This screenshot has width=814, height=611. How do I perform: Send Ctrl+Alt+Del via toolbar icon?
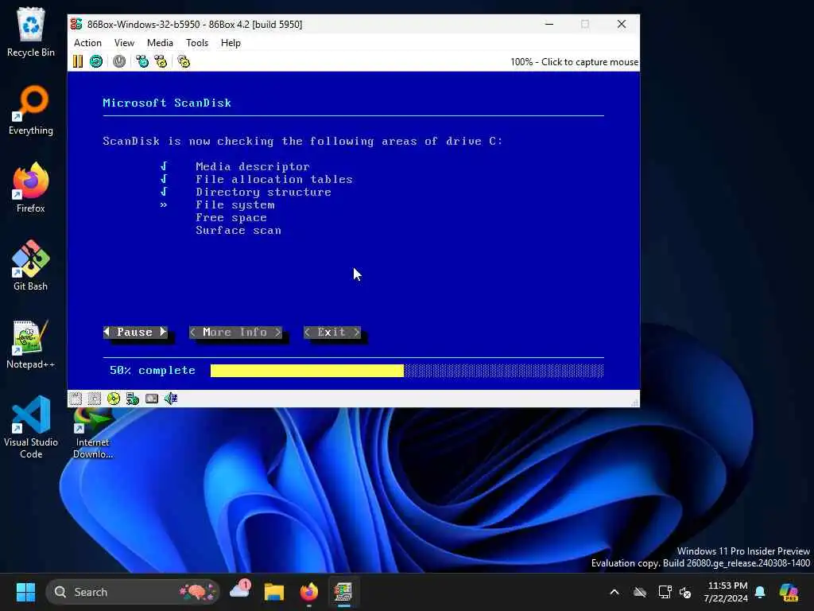pos(142,61)
